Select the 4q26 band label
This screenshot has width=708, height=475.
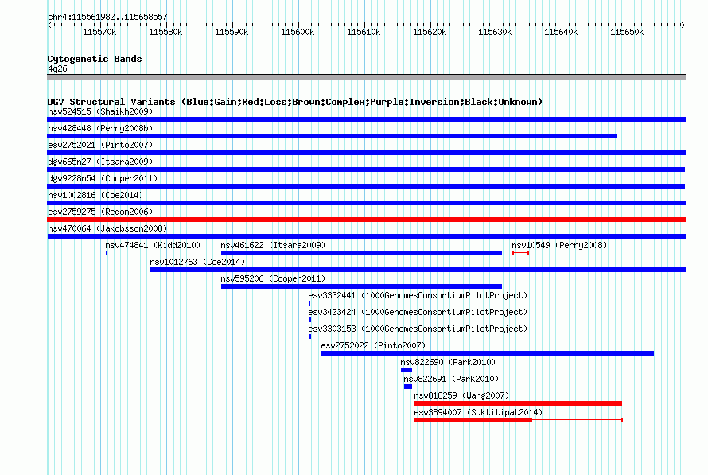57,68
